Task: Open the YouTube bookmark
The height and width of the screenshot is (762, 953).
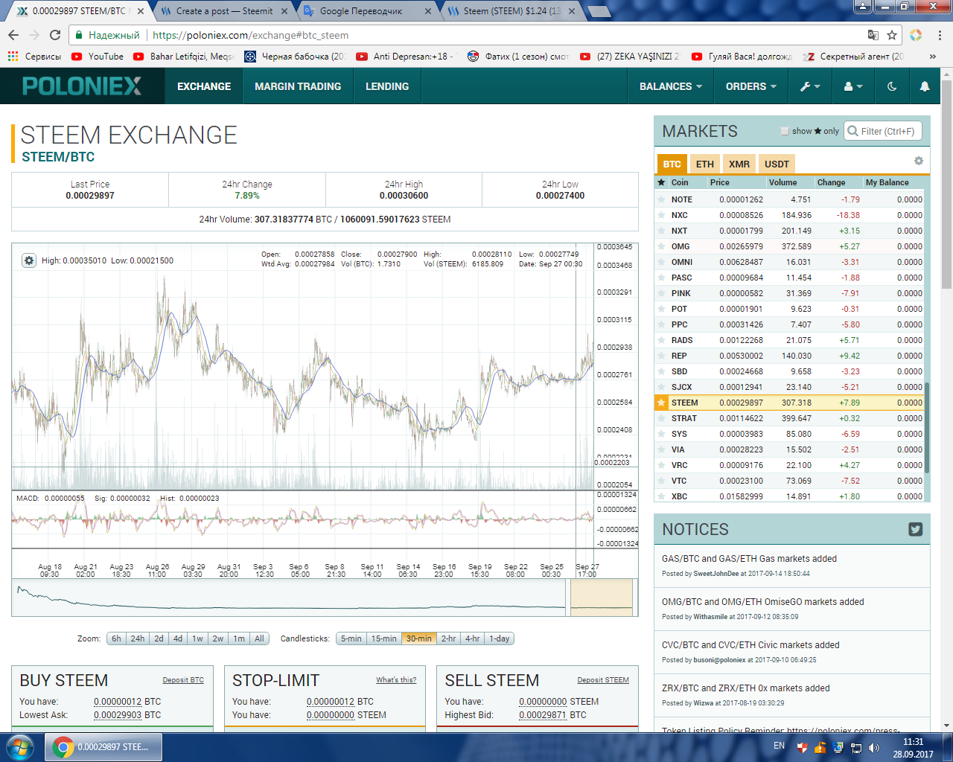Action: (x=98, y=56)
